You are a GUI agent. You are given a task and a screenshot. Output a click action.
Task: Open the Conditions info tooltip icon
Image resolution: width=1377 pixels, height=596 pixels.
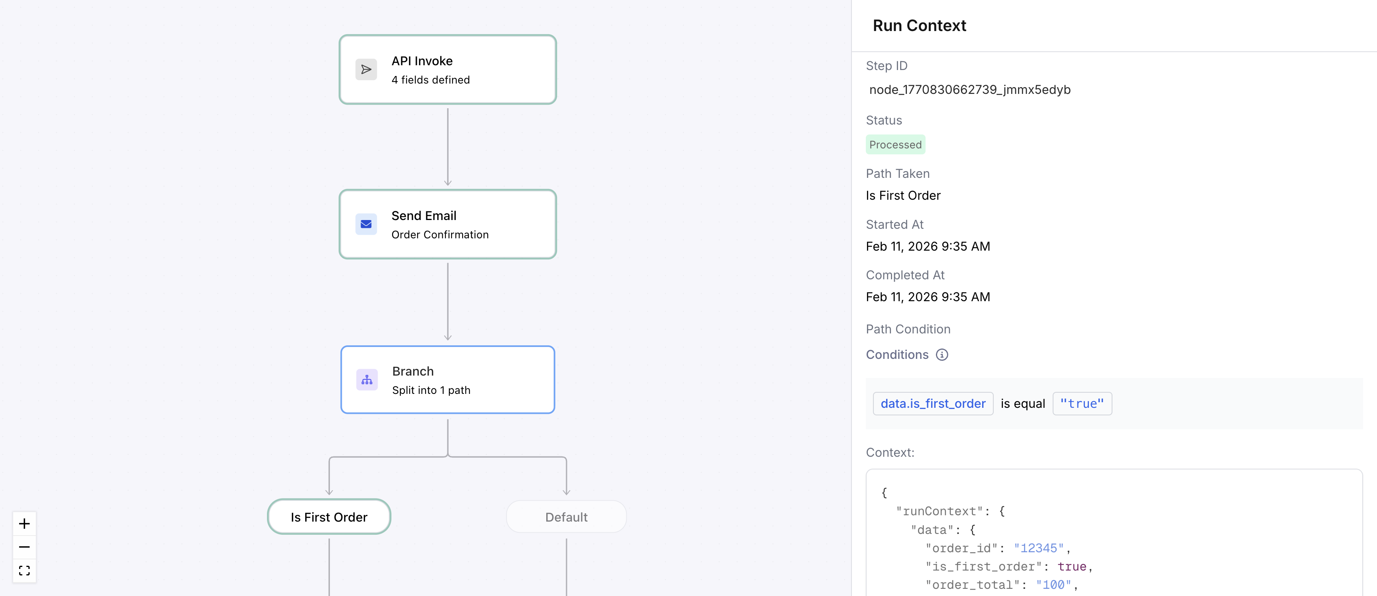(942, 355)
